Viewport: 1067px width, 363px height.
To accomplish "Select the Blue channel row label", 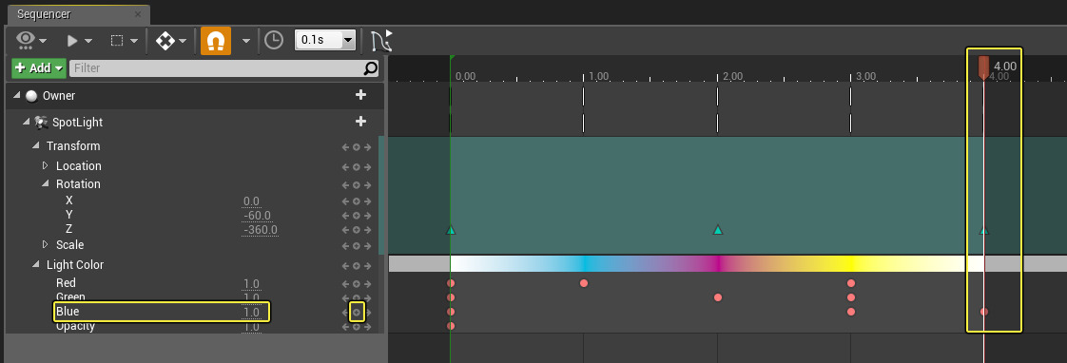I will coord(68,312).
